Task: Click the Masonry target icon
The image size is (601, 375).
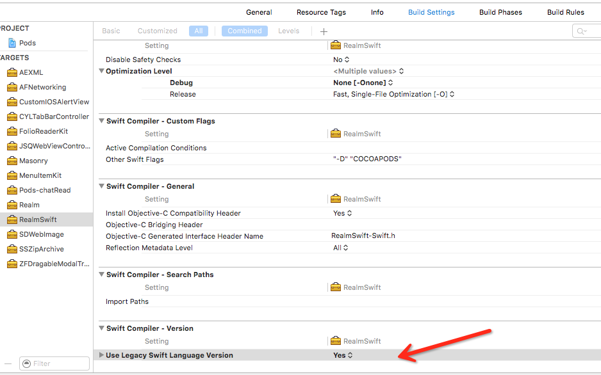Action: [x=12, y=161]
